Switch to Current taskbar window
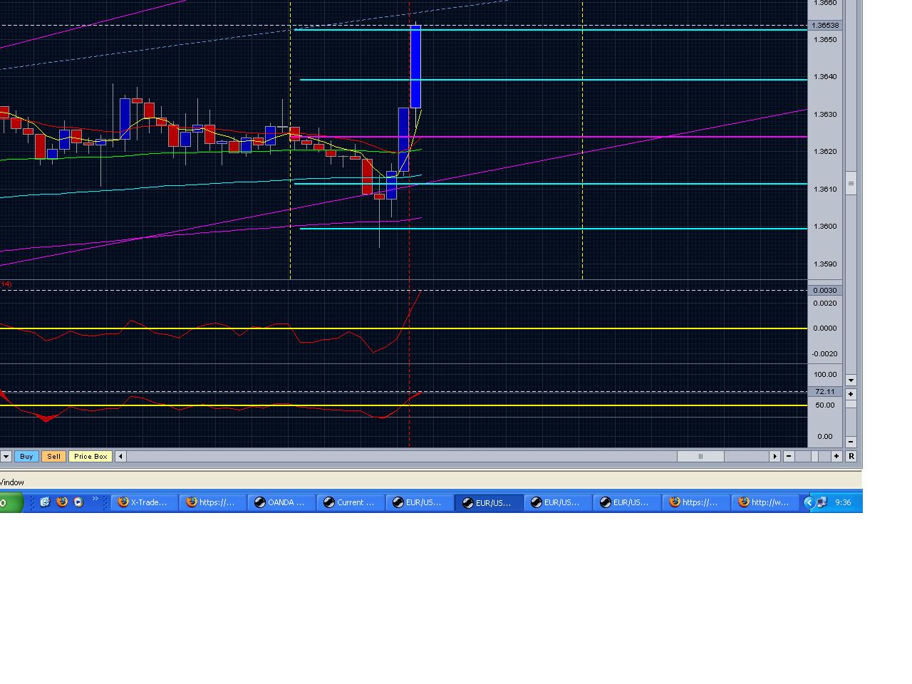912x684 pixels. click(x=349, y=502)
